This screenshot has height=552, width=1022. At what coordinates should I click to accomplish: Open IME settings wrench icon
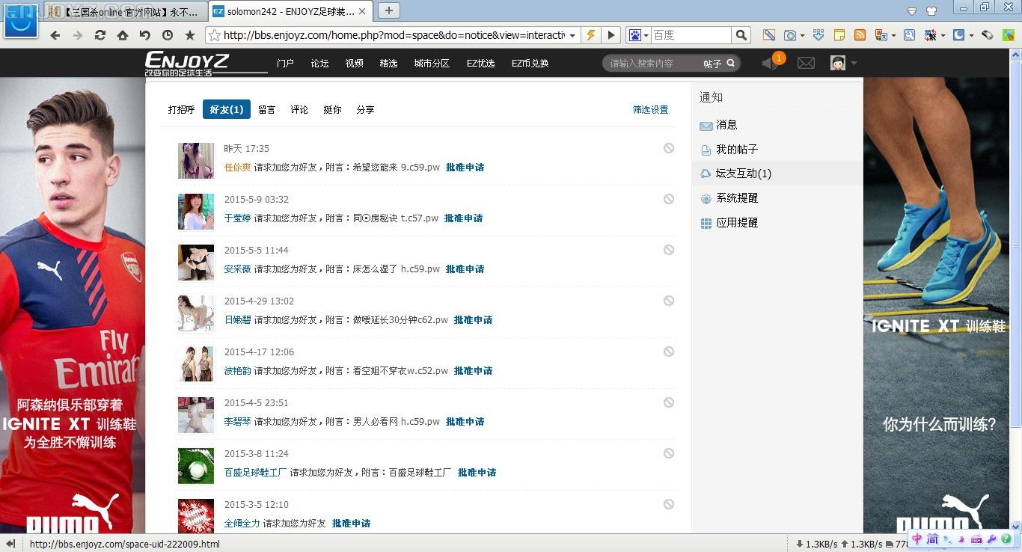click(x=991, y=539)
